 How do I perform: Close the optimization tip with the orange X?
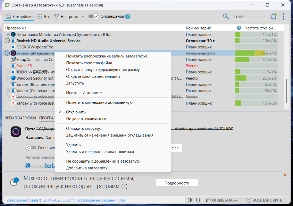tap(285, 175)
